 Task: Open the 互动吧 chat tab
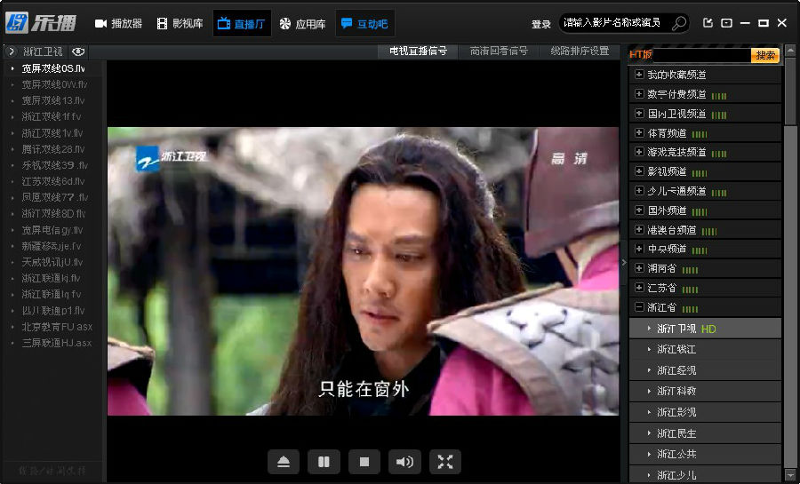pyautogui.click(x=364, y=23)
